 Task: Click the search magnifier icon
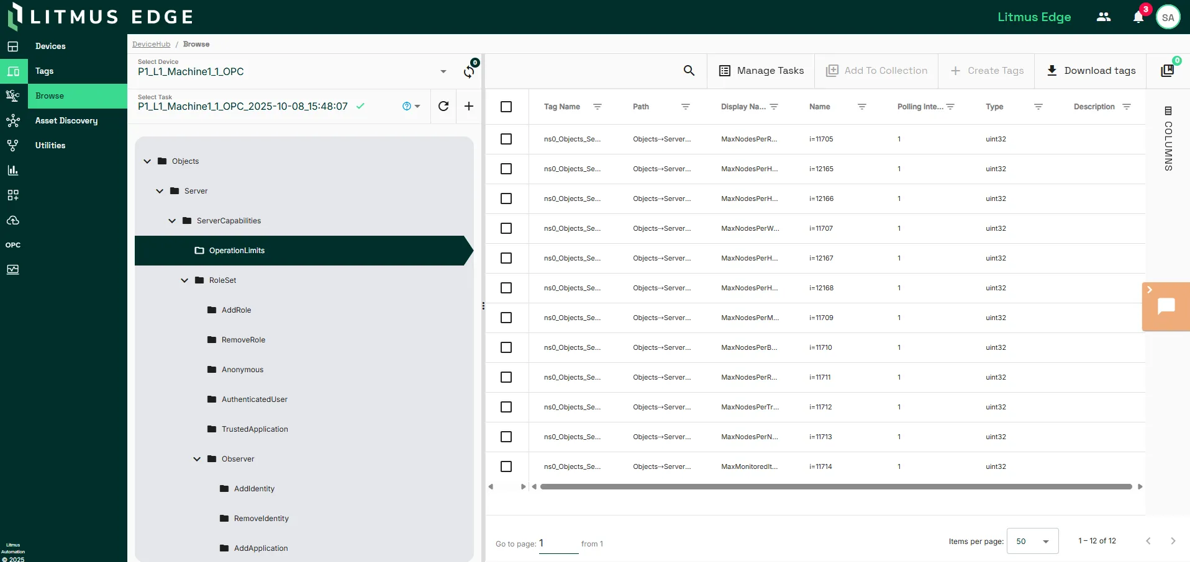pyautogui.click(x=689, y=71)
